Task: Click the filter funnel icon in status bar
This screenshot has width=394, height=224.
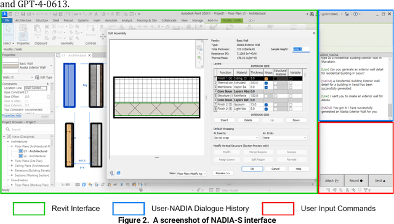Action: pos(366,190)
